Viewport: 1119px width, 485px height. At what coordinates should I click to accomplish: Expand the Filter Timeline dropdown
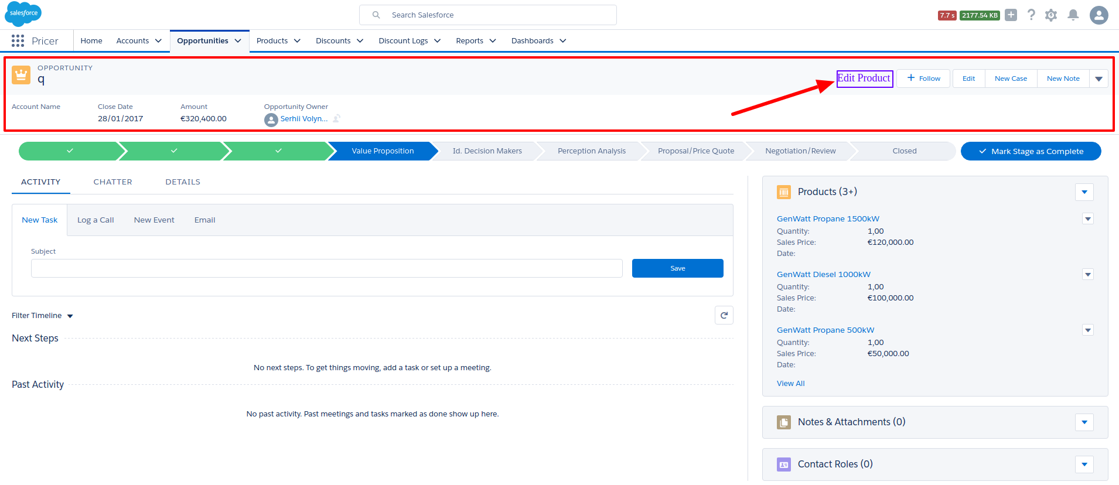(x=70, y=316)
